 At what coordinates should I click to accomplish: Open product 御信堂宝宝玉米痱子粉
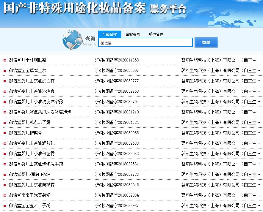click(29, 205)
